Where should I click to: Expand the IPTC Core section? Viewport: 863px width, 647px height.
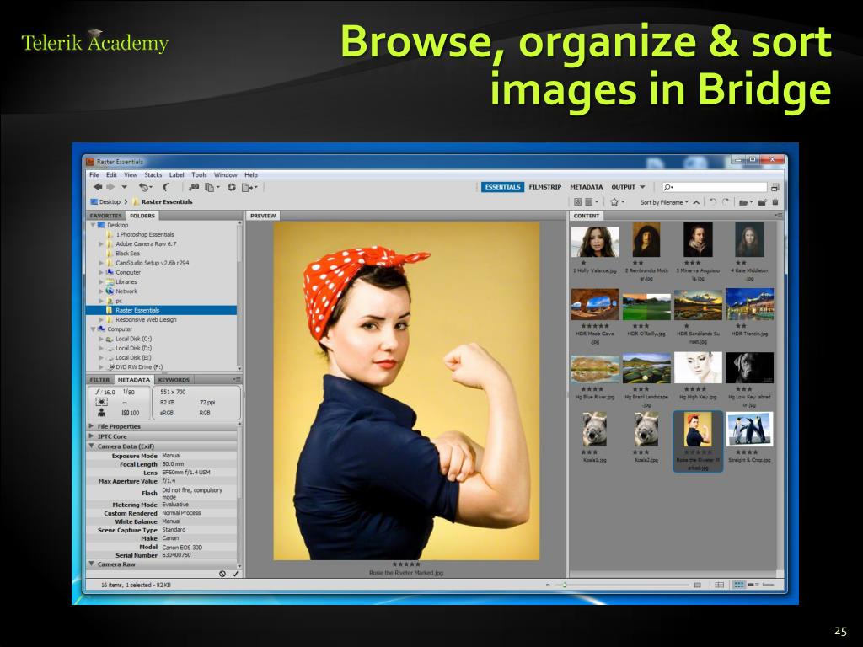(x=91, y=436)
